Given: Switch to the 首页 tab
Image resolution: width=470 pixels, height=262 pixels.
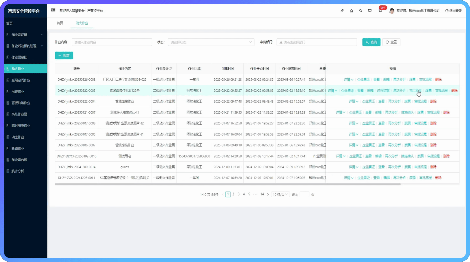Looking at the screenshot, I should point(60,23).
